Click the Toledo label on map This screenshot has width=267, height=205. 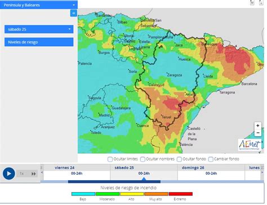pos(96,132)
